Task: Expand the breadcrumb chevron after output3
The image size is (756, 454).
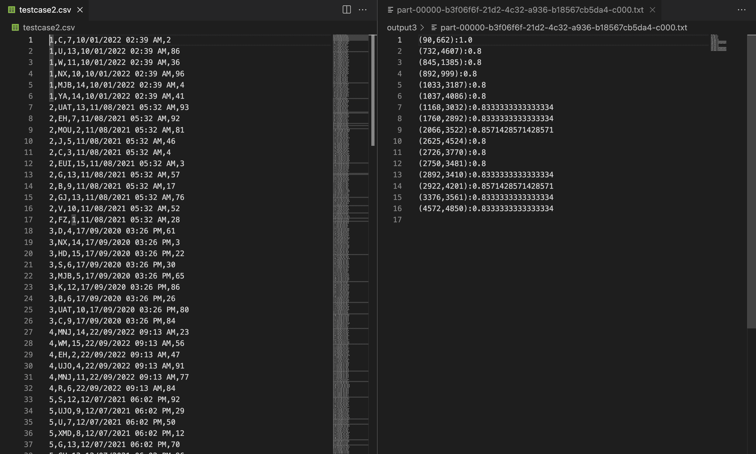Action: click(x=422, y=28)
